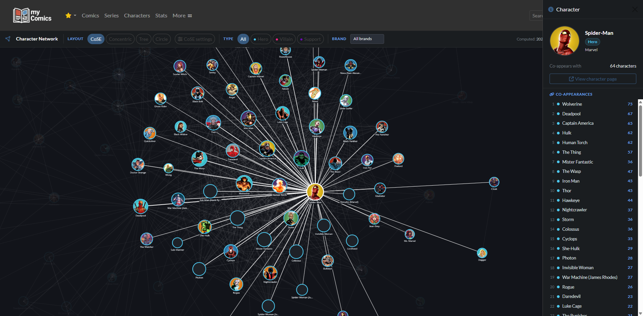The width and height of the screenshot is (643, 316).
Task: Click the Iron Man node
Action: pos(248,118)
